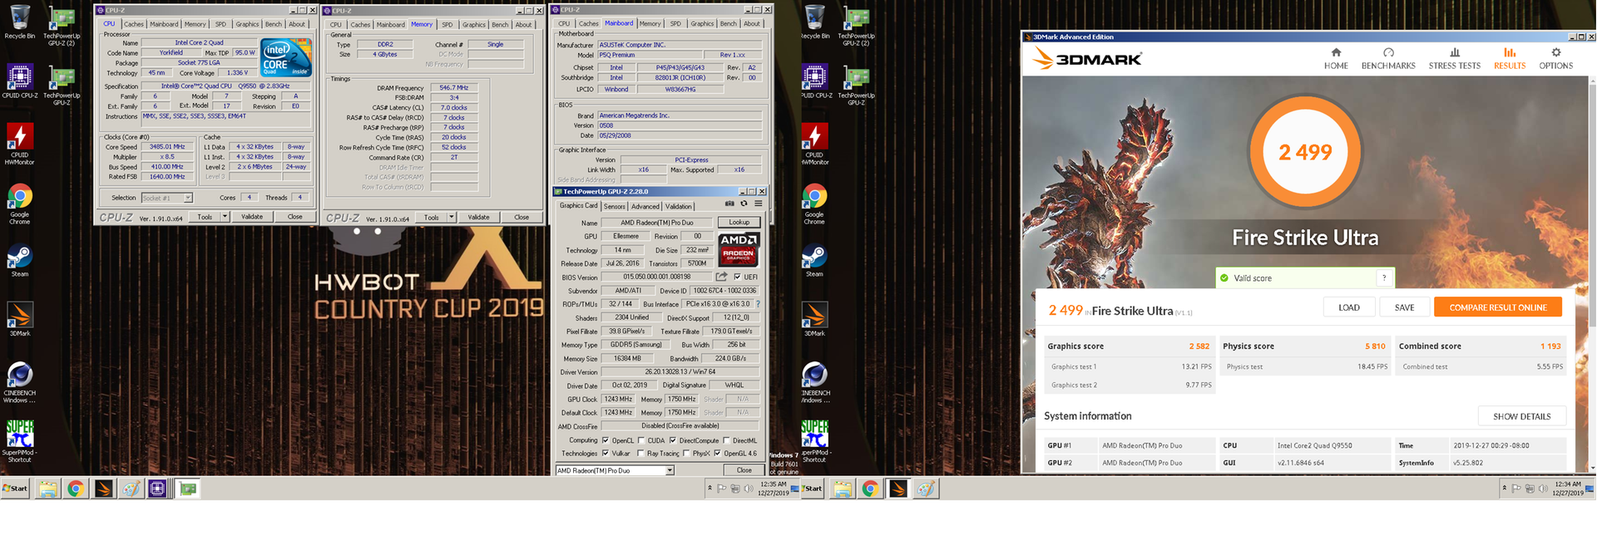Click AMD Radeon Graphics logo in GPU-Z
Viewport: 1597px width, 545px height.
739,248
